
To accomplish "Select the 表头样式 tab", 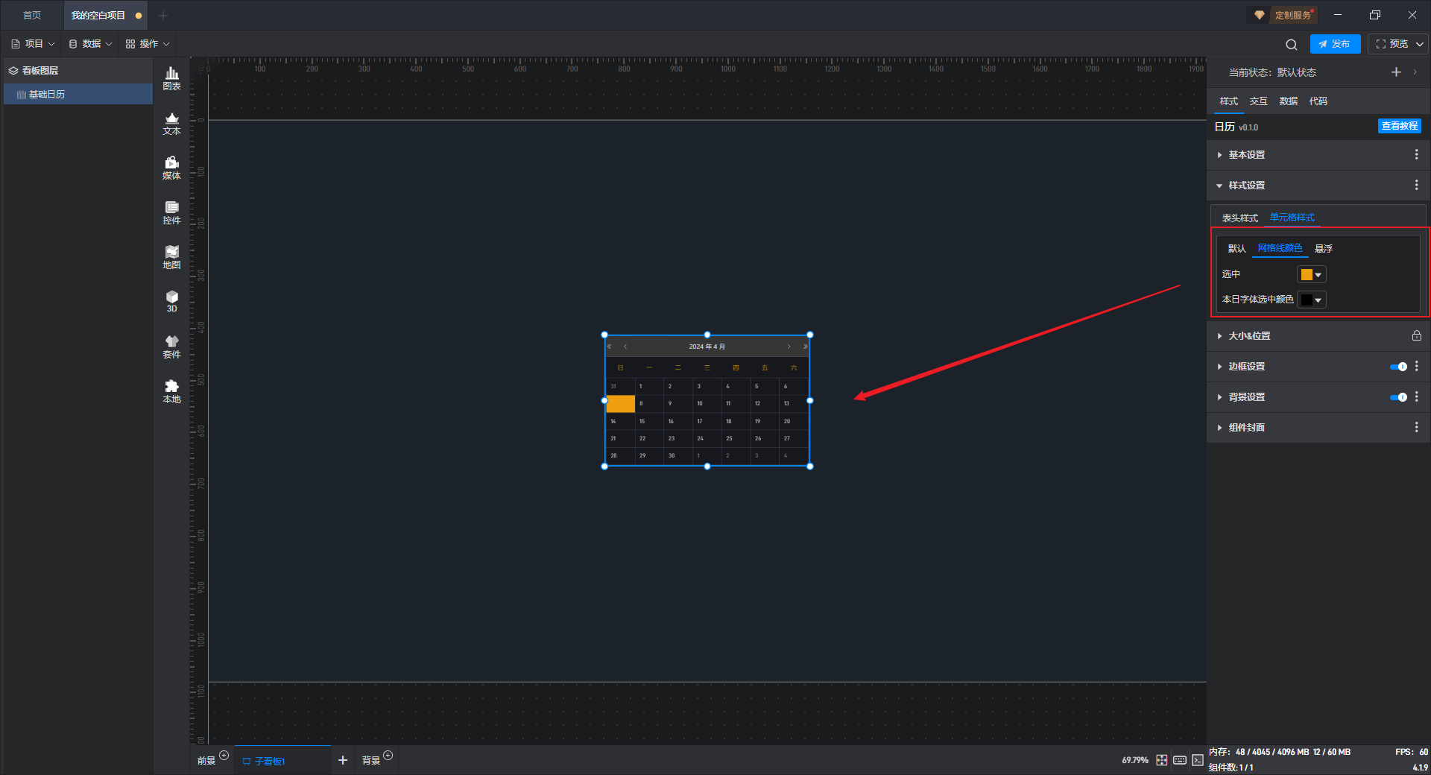I will [1239, 218].
